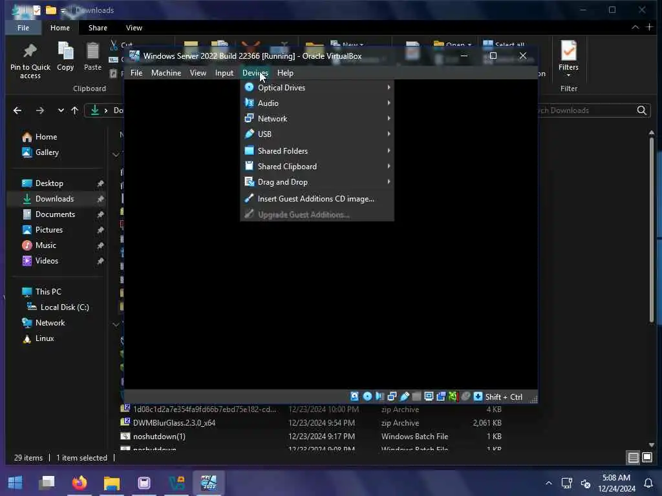Viewport: 662px width, 496px height.
Task: Go forward with the Explorer forward arrow
Action: (39, 110)
